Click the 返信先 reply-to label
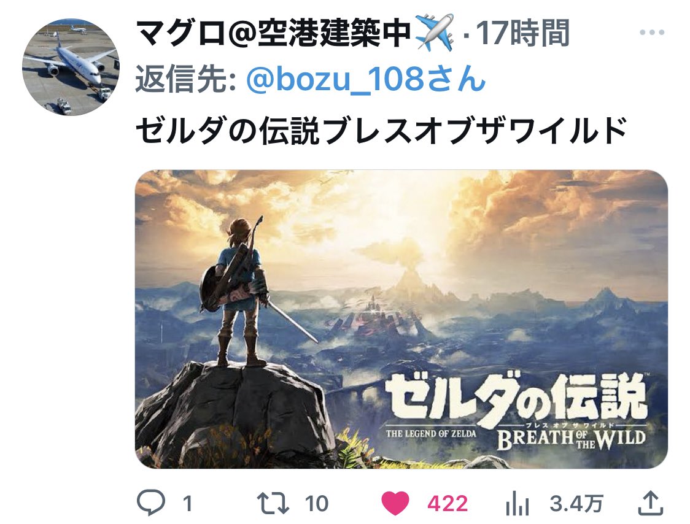The image size is (690, 524). (187, 79)
